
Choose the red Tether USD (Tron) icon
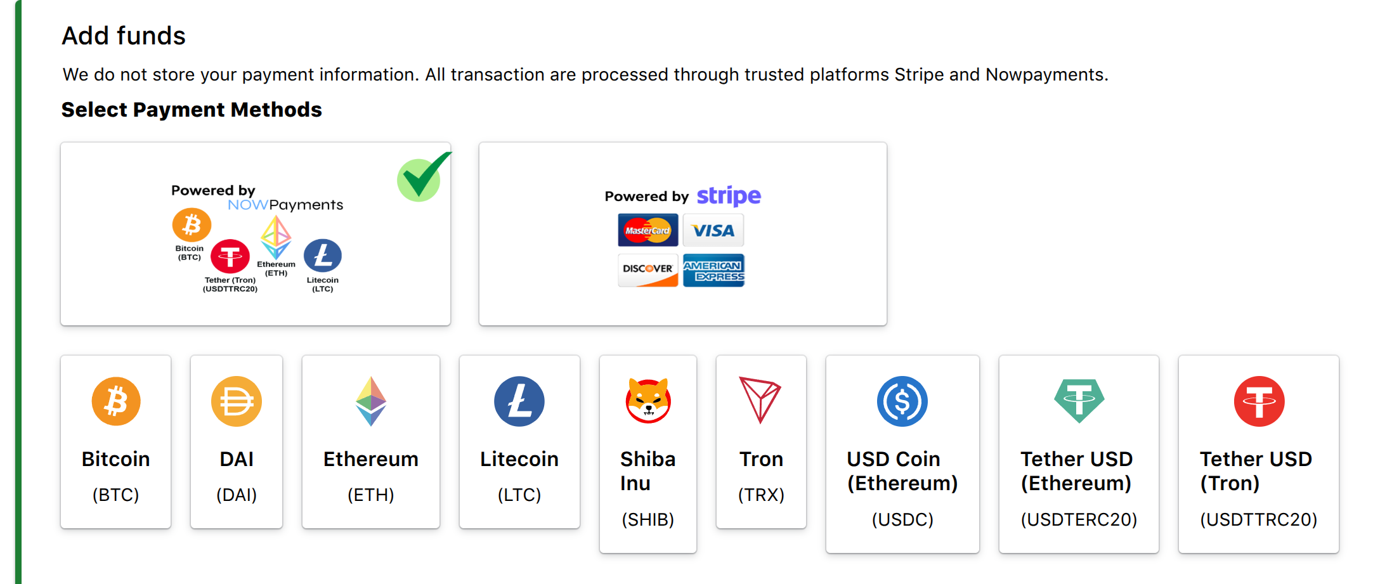pos(1259,401)
